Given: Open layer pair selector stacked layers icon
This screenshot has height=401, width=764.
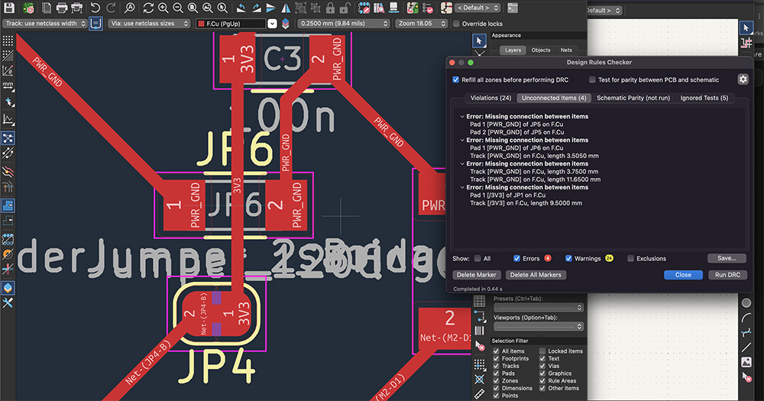Looking at the screenshot, I should 286,24.
